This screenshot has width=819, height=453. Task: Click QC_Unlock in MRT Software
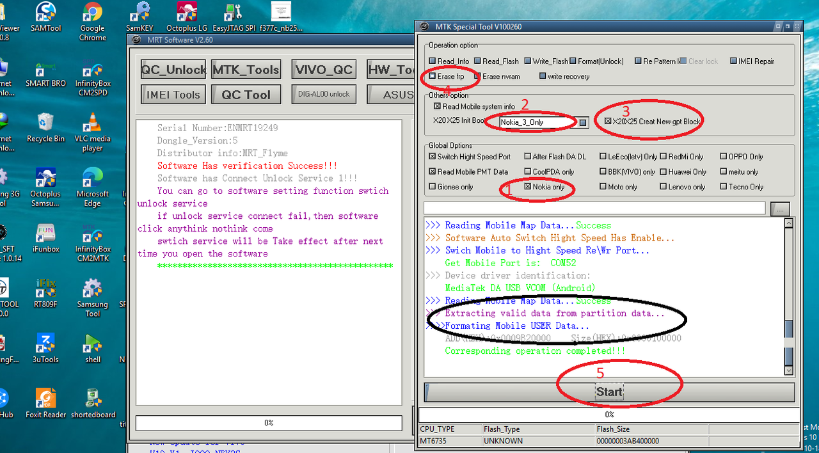pyautogui.click(x=173, y=70)
